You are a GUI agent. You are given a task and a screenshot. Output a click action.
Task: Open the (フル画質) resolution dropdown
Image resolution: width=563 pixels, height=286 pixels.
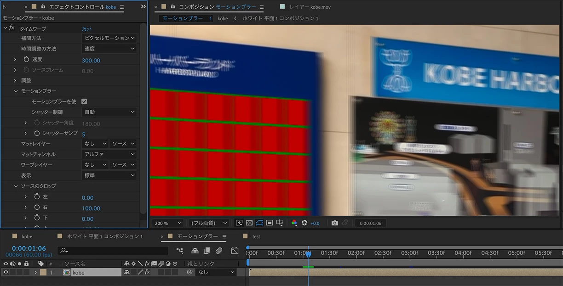pyautogui.click(x=209, y=223)
